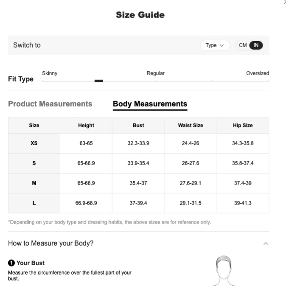
Task: Click the Waist Size column header
Action: point(191,126)
